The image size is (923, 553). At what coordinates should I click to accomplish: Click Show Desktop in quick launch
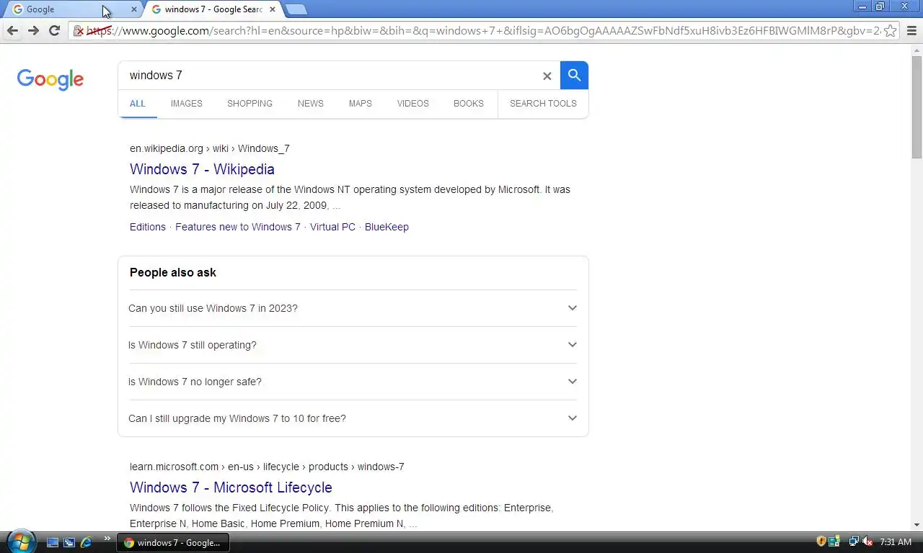(x=53, y=542)
